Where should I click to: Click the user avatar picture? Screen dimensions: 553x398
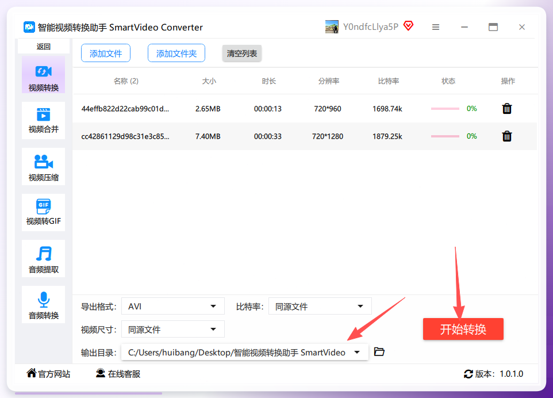click(x=332, y=27)
